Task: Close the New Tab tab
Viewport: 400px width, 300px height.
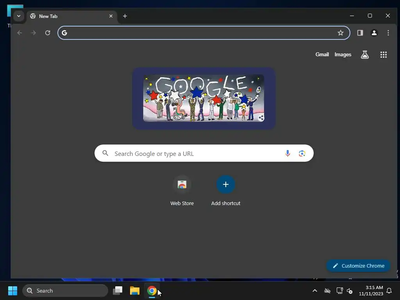Action: pyautogui.click(x=111, y=16)
